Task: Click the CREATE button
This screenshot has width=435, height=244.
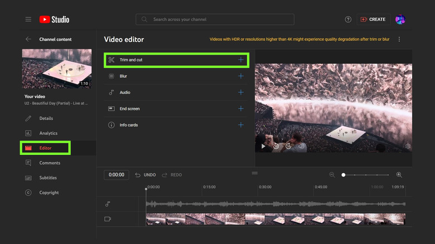Action: [373, 19]
